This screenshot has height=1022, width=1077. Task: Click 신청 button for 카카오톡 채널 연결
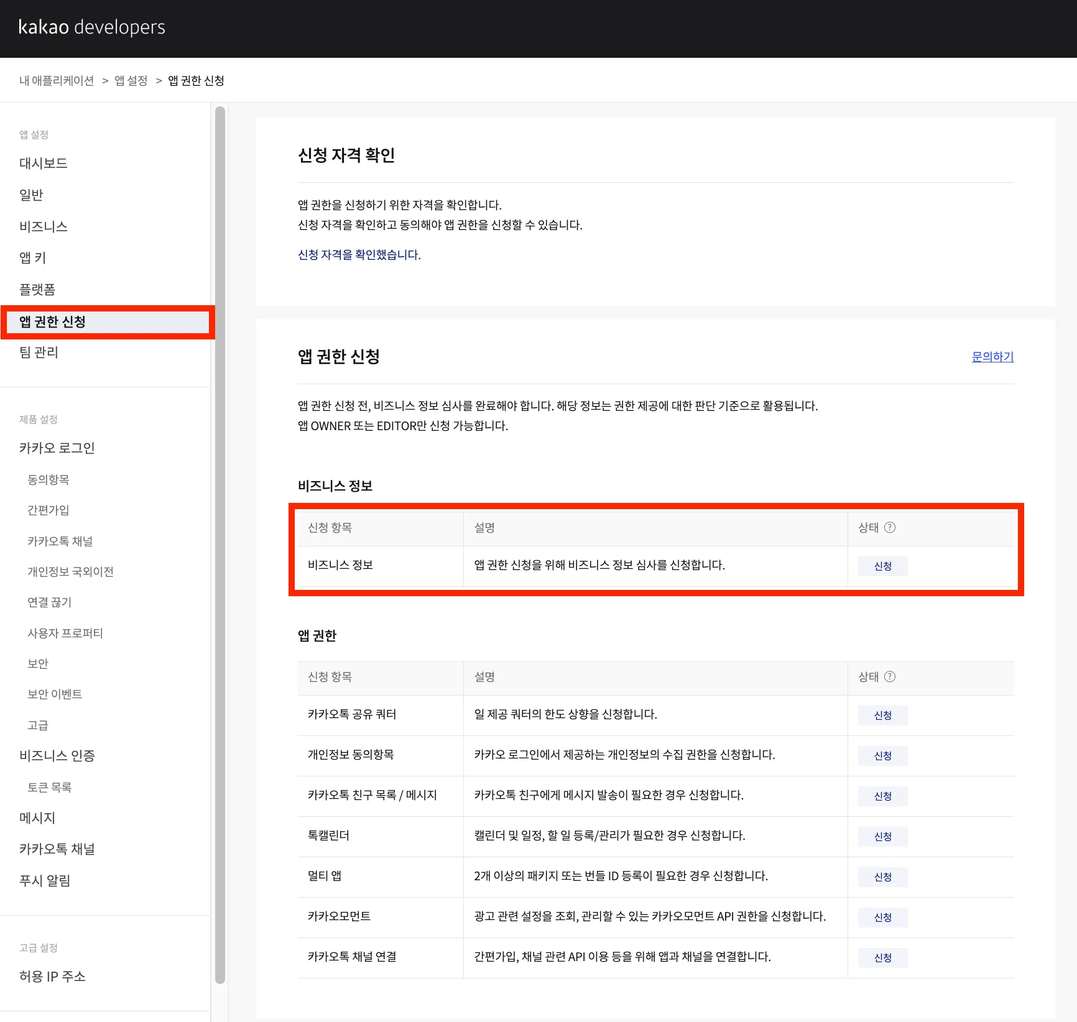click(883, 957)
